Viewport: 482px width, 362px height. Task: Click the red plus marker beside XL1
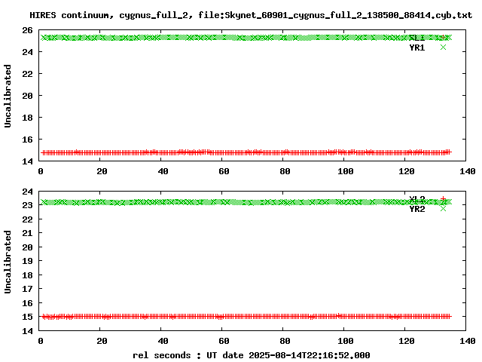click(443, 37)
